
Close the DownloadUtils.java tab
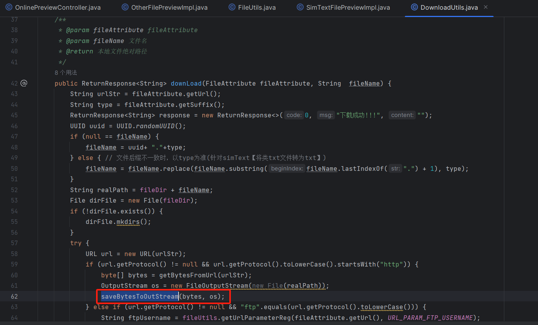pyautogui.click(x=486, y=7)
